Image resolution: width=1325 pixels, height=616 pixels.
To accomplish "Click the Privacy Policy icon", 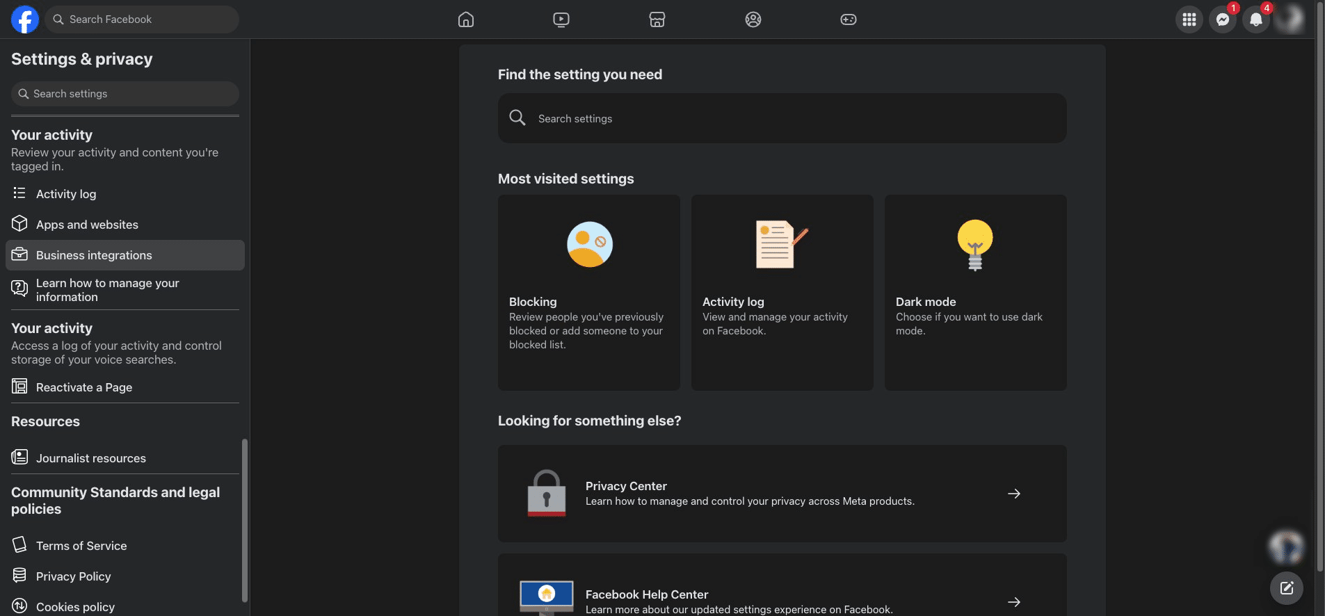I will point(19,576).
